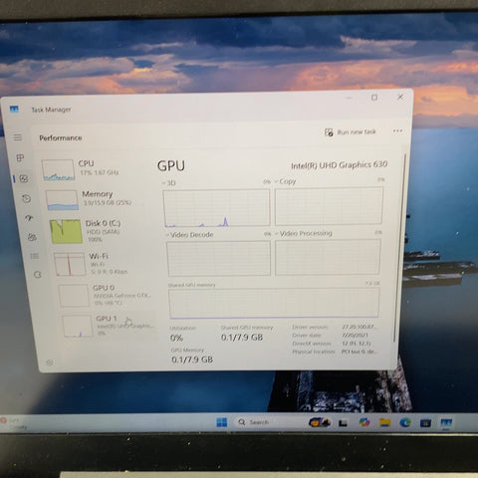Viewport: 478px width, 478px height.
Task: Open Task Manager settings gear
Action: tap(50, 362)
